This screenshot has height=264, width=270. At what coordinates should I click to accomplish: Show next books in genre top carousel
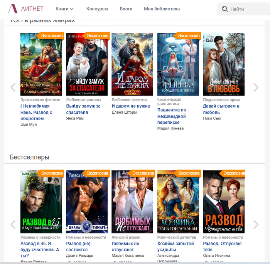(256, 87)
